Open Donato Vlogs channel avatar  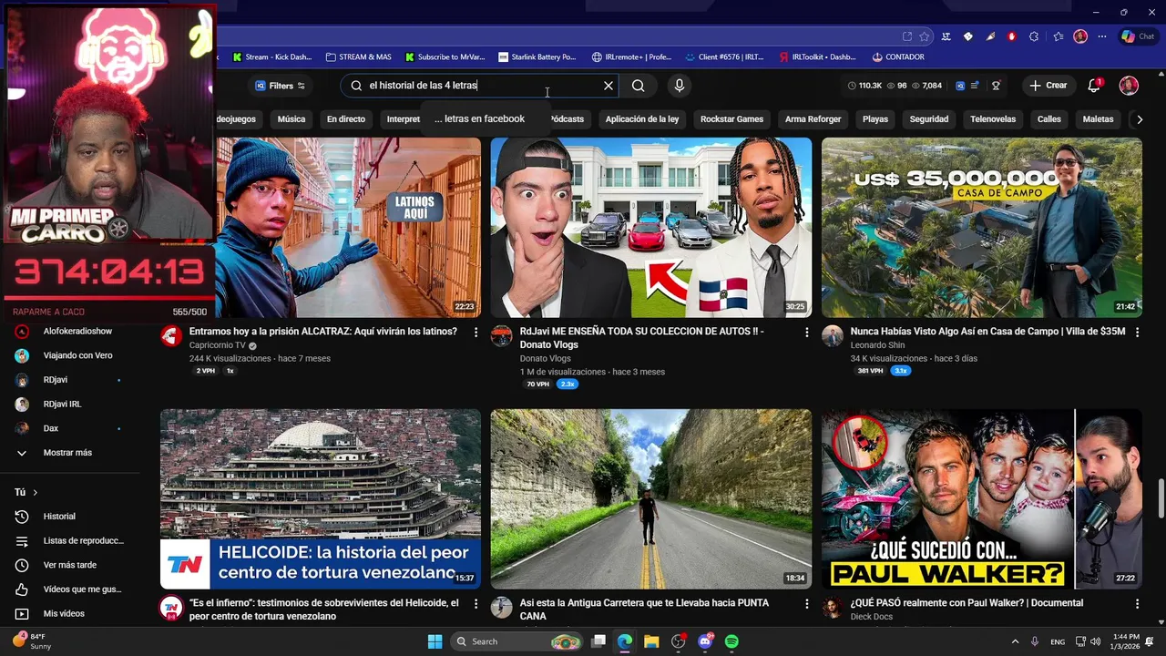point(502,335)
